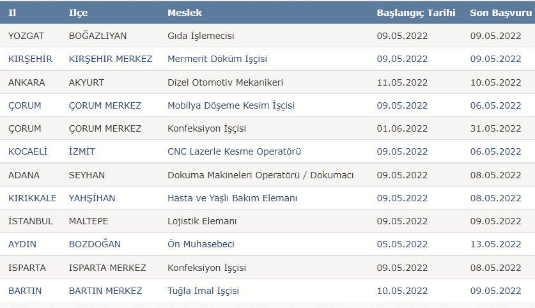The image size is (535, 308).
Task: Select the Dizel Otomotiv Mekanikeri row
Action: click(267, 82)
